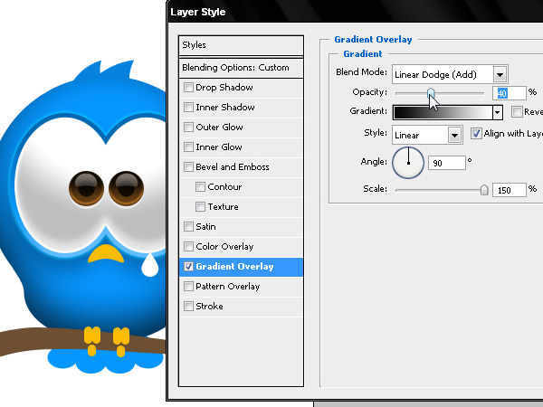This screenshot has height=407, width=543.
Task: Select the Gradient Overlay label
Action: pos(234,267)
